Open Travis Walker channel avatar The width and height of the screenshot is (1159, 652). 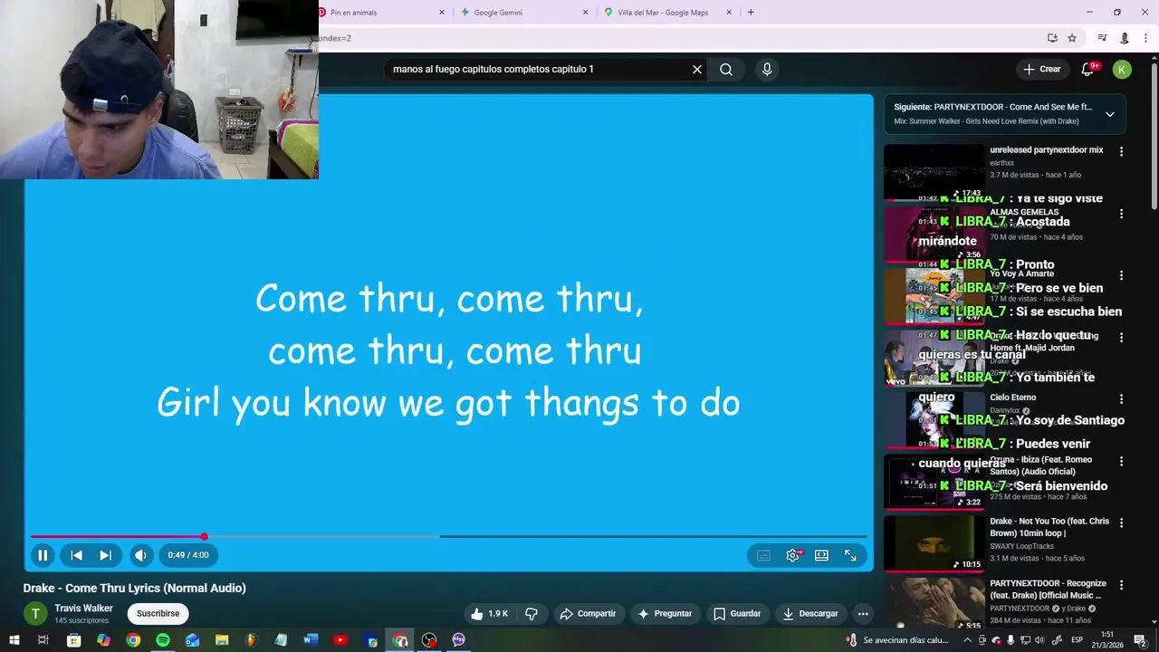coord(34,614)
